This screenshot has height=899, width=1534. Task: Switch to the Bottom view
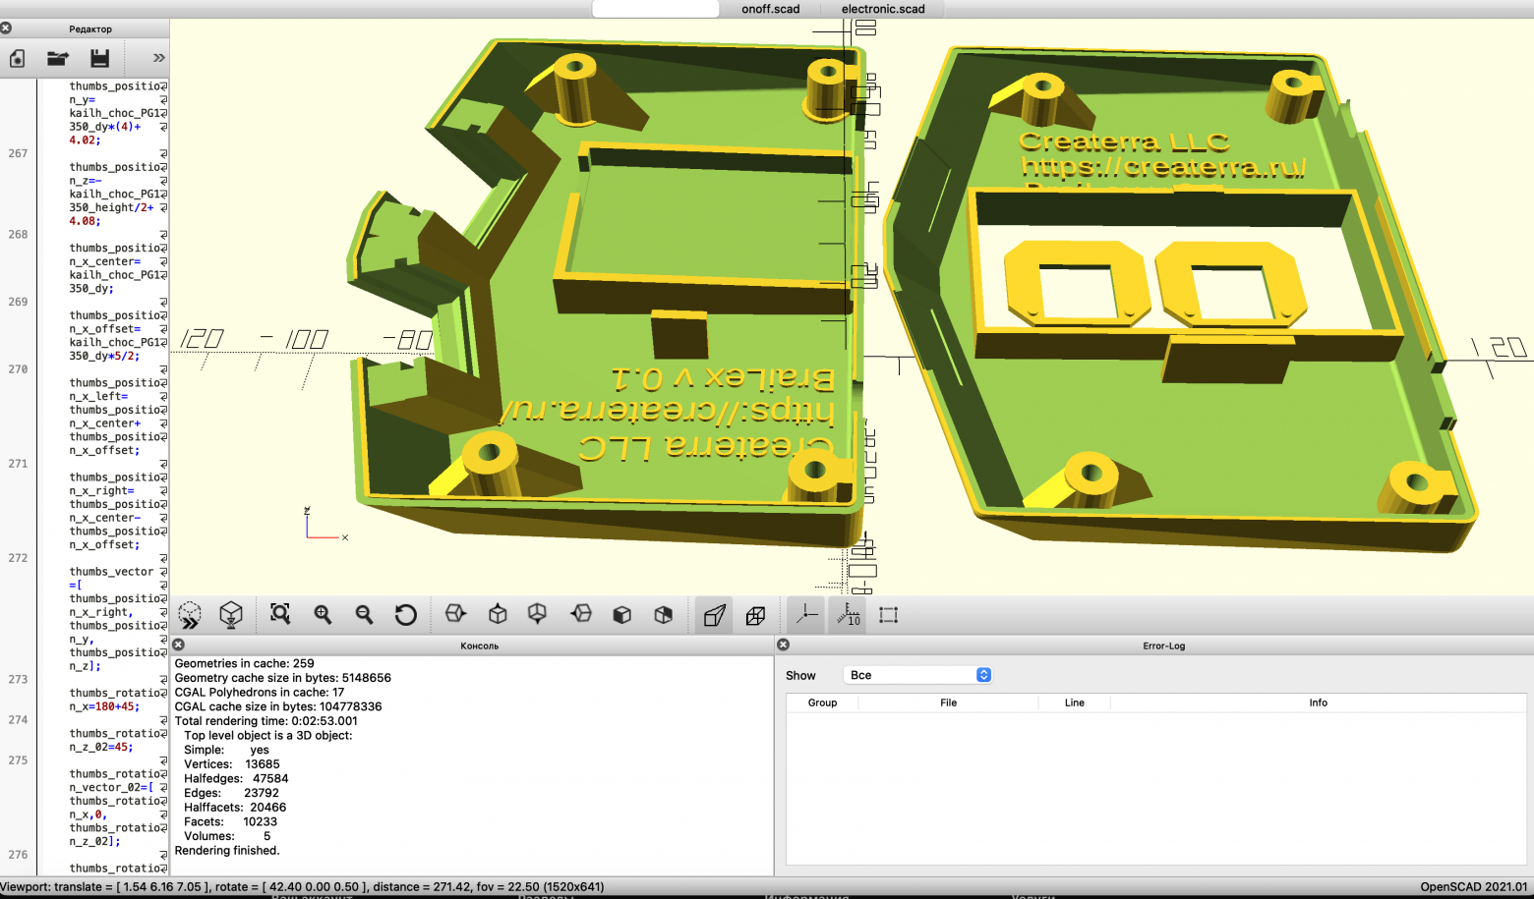point(537,614)
